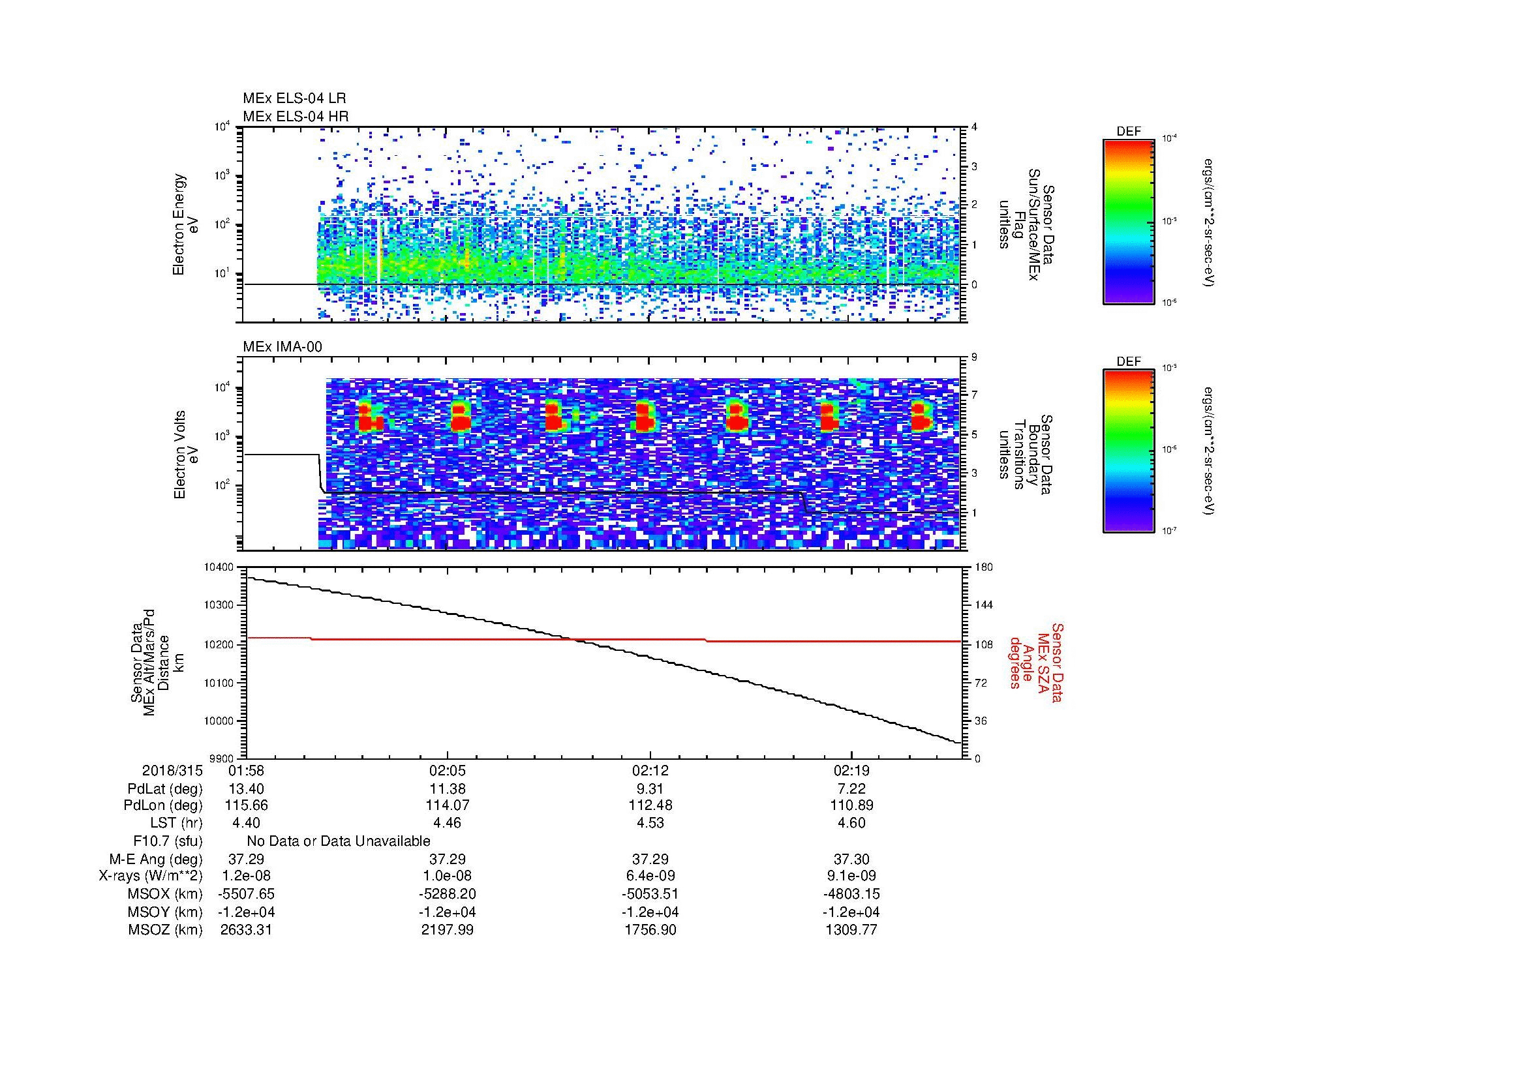Click the '02:12' time tick label

click(650, 771)
